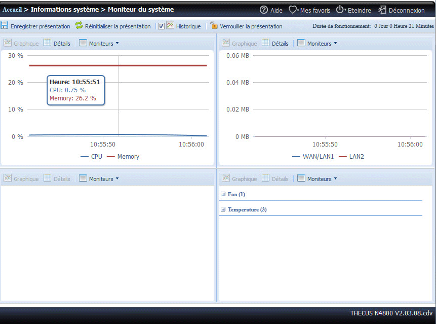Click the Informations système breadcrumb
The height and width of the screenshot is (324, 436).
click(x=65, y=10)
